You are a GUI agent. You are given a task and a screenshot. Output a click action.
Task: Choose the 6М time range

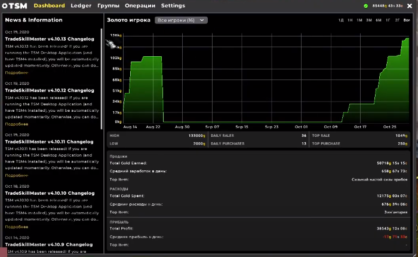click(x=379, y=20)
